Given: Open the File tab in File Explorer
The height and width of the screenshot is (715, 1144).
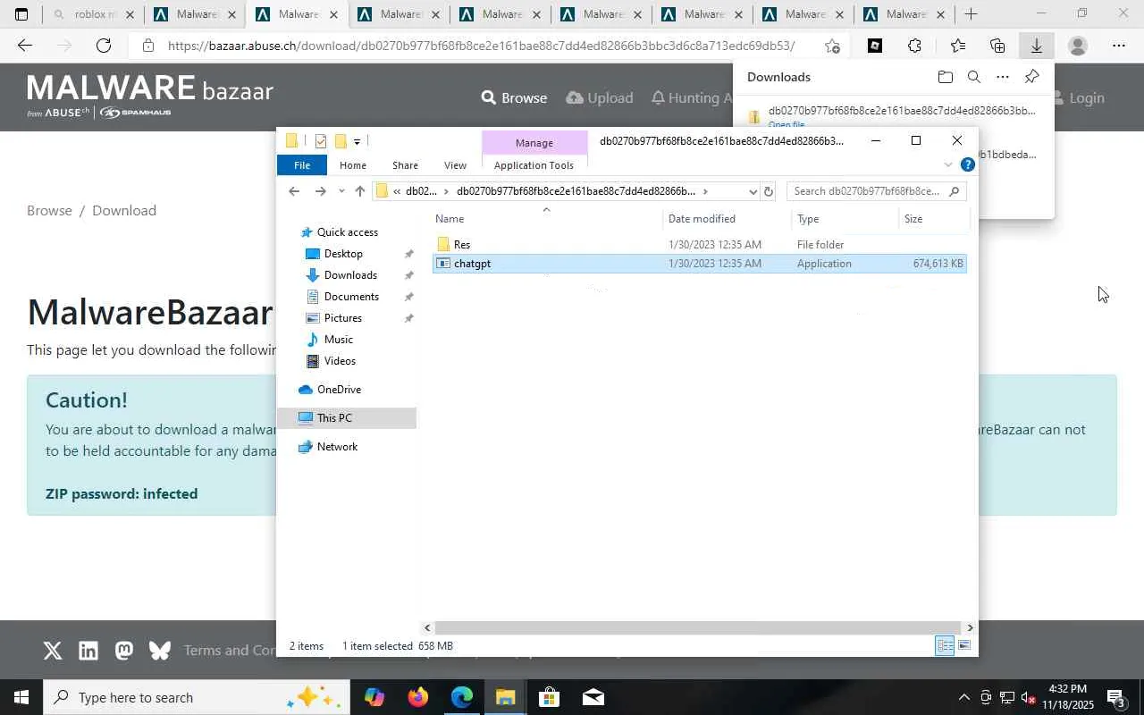Looking at the screenshot, I should [x=302, y=165].
